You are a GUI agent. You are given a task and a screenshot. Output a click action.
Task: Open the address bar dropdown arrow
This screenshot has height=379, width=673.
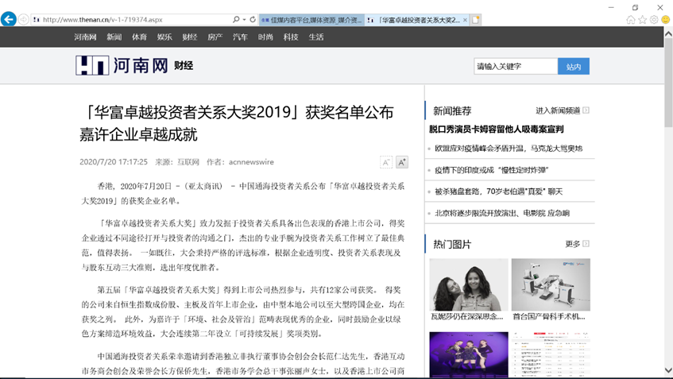pyautogui.click(x=244, y=19)
